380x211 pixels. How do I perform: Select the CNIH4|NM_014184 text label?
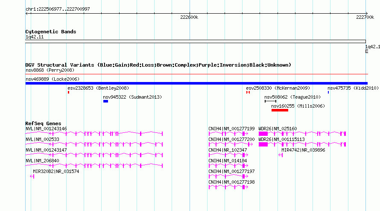point(228,161)
